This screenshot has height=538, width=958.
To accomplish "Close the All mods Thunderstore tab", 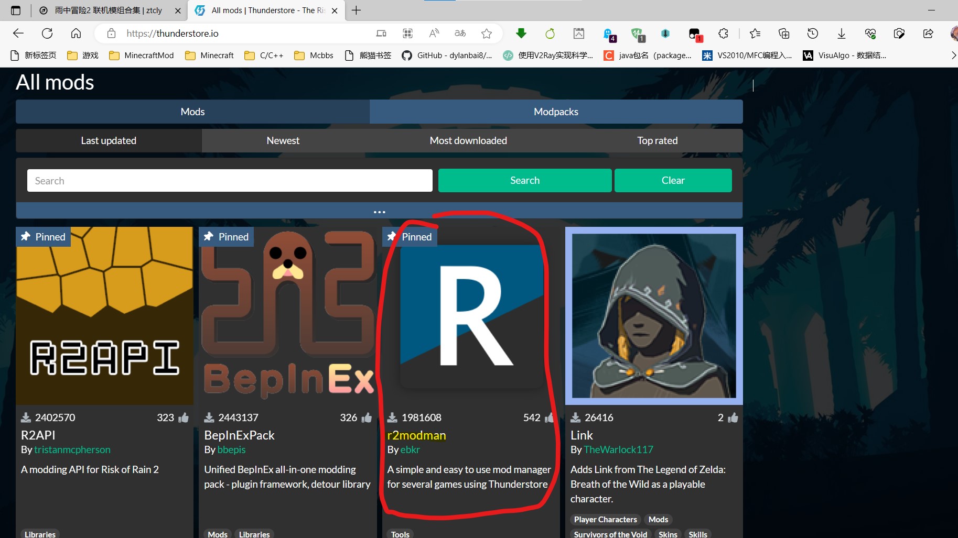I will (335, 10).
